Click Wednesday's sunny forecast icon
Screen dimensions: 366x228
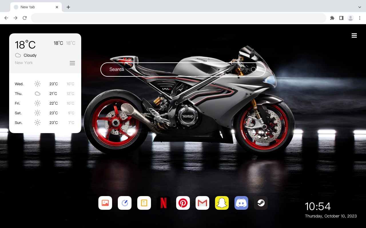coord(37,84)
